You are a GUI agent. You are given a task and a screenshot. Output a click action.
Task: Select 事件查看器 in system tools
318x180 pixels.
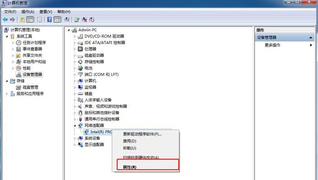32,49
